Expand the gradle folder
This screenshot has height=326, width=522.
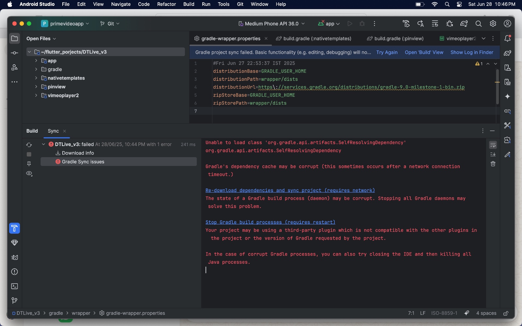pos(36,69)
